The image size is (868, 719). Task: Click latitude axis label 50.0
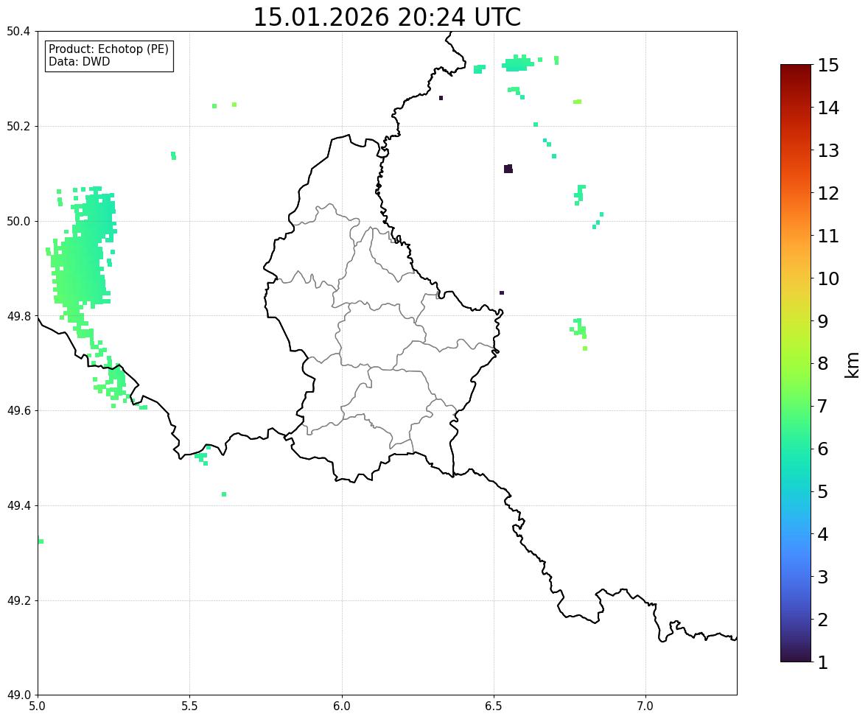click(x=18, y=222)
